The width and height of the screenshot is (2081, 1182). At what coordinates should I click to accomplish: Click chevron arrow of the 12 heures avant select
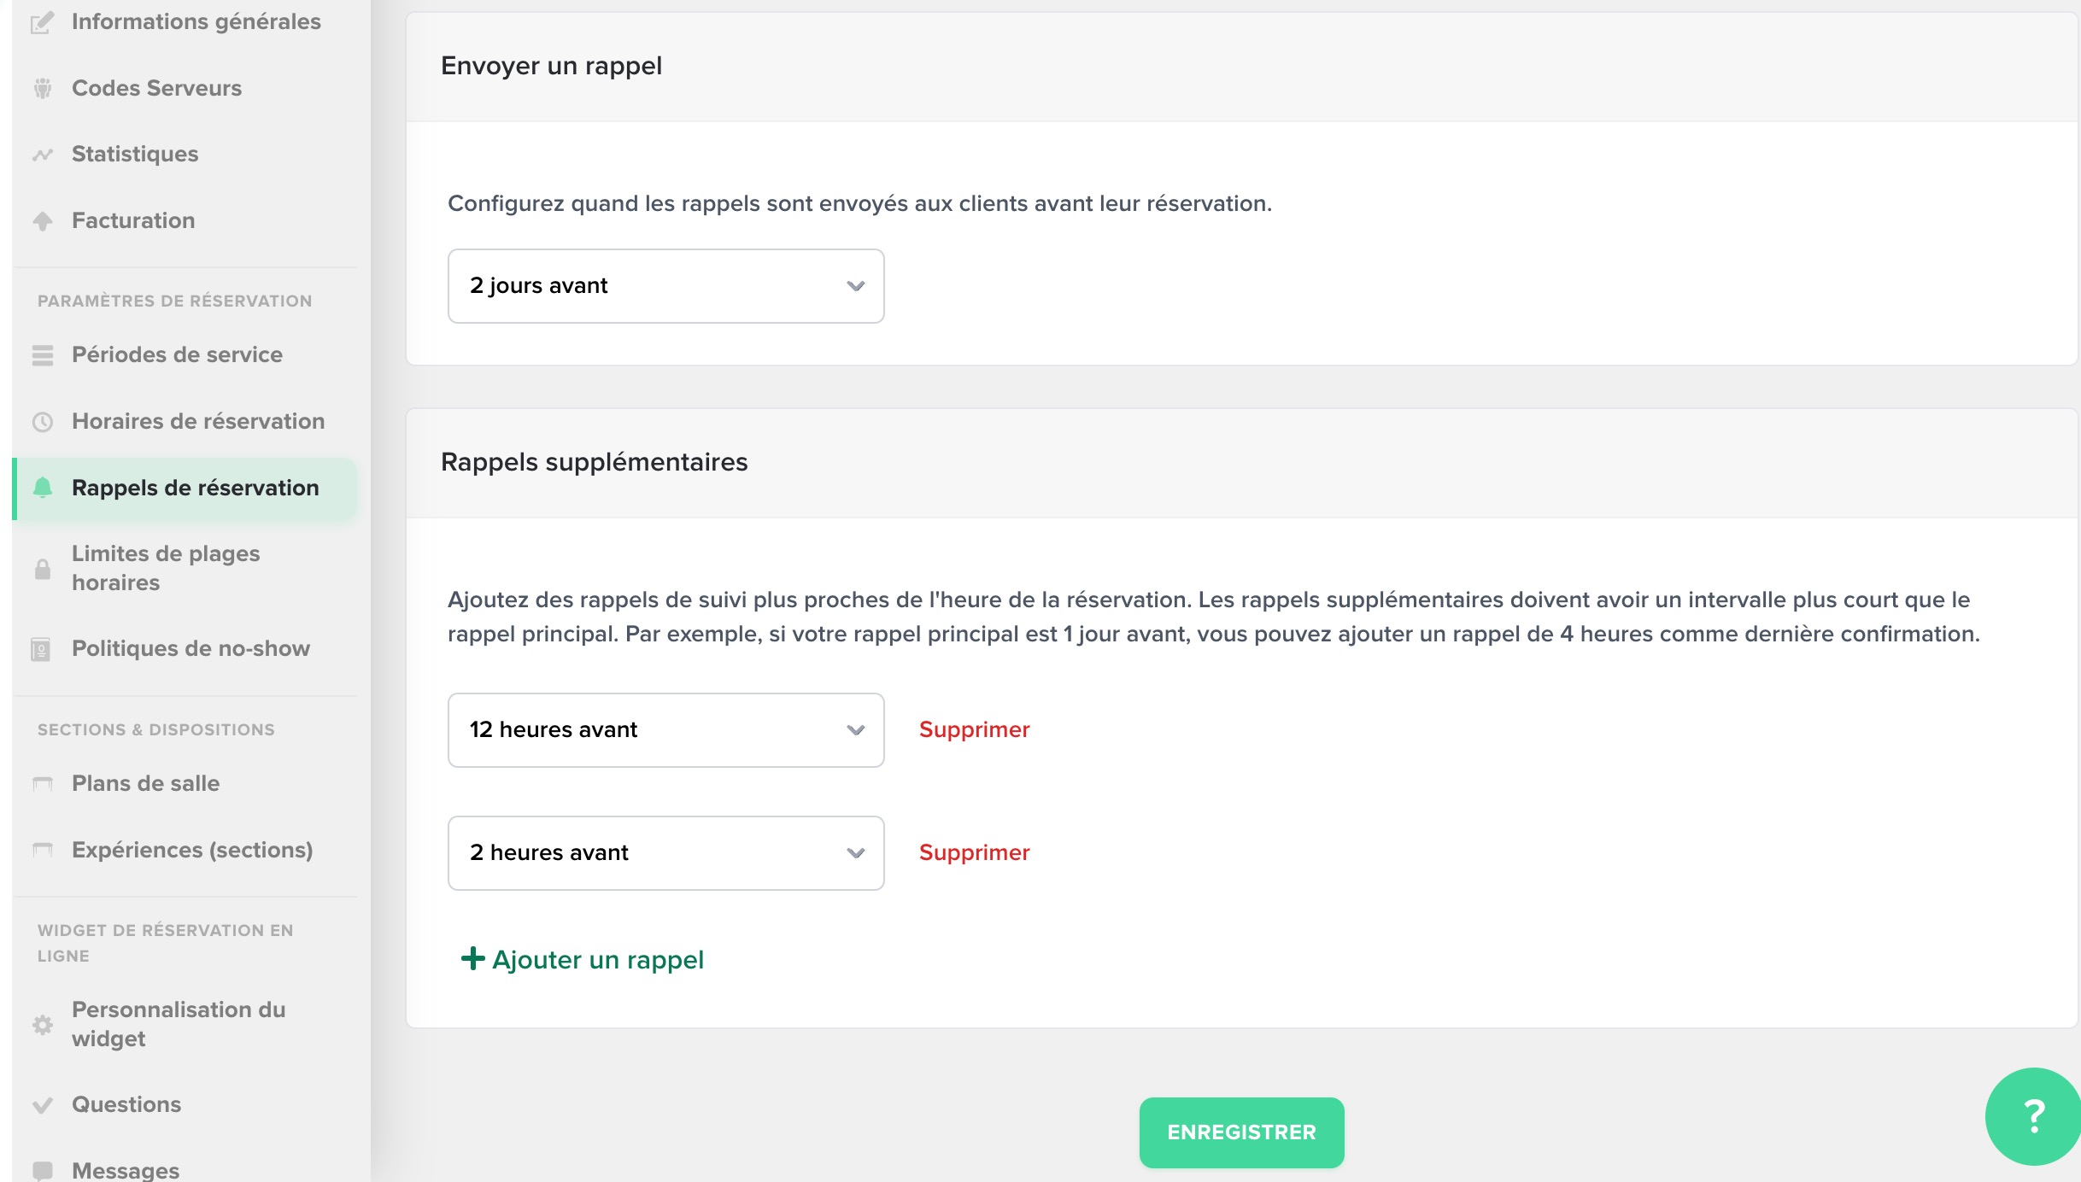pyautogui.click(x=855, y=731)
